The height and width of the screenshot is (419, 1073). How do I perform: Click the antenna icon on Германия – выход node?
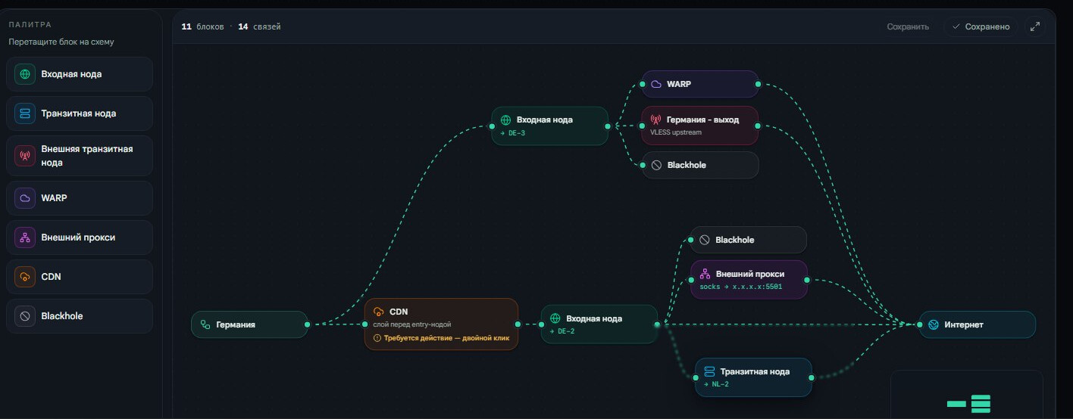(x=656, y=119)
